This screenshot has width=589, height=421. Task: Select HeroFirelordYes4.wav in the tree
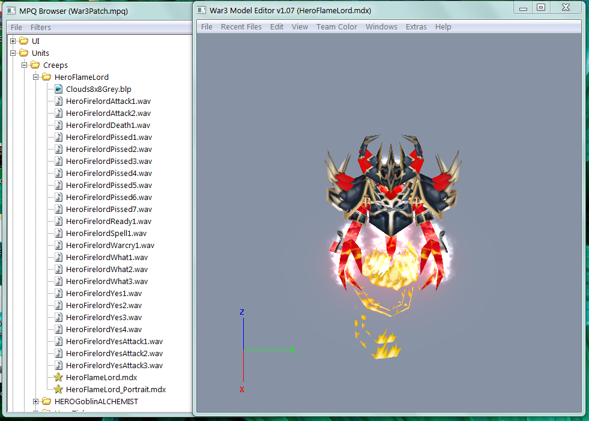tap(104, 330)
